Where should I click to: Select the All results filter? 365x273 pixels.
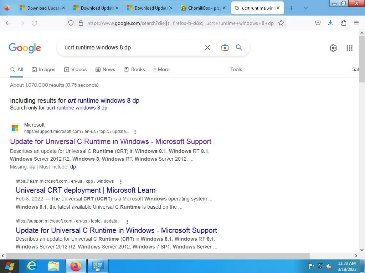[x=16, y=69]
